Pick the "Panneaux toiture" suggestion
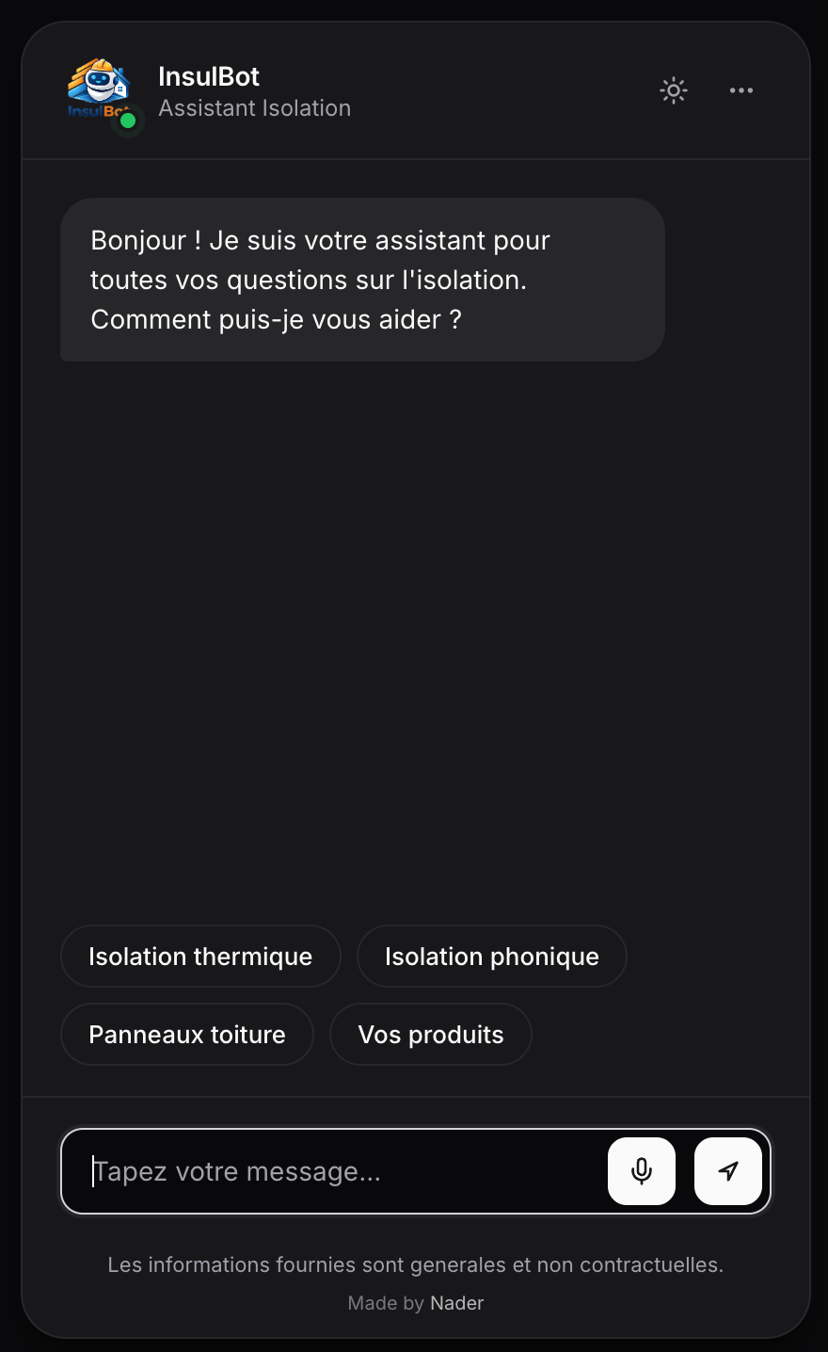Screen dimensions: 828x1352 (187, 1035)
